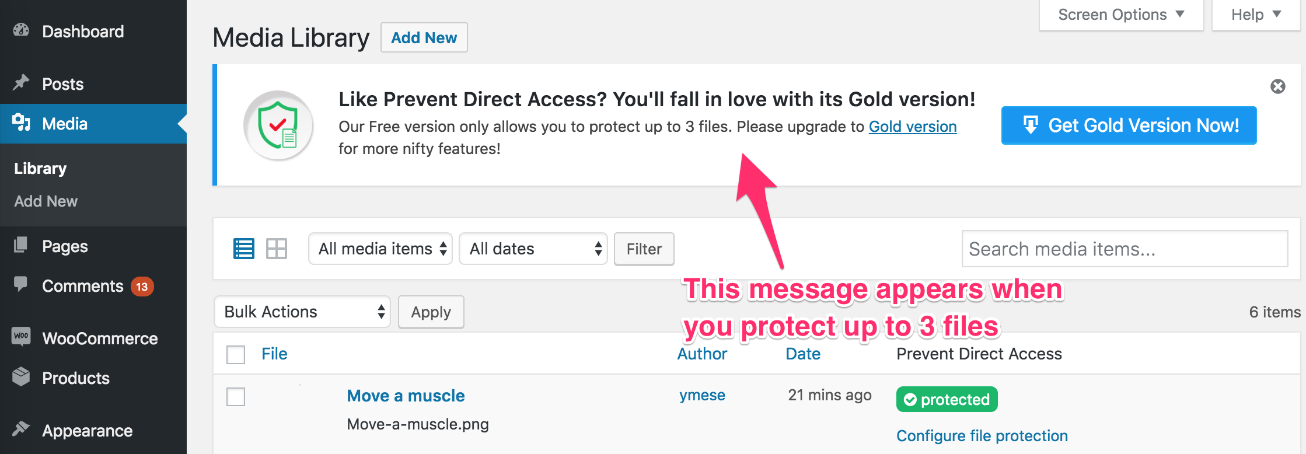Open Appearance via paintbrush icon
The image size is (1306, 454).
point(22,429)
